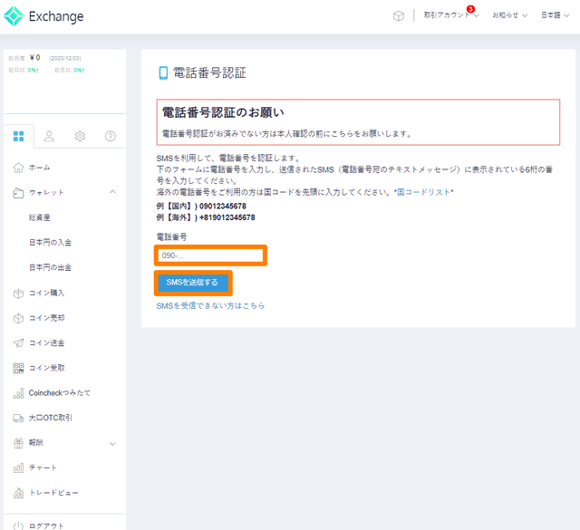The height and width of the screenshot is (530, 580).
Task: Click the example number +819012345678
Action: 227,217
